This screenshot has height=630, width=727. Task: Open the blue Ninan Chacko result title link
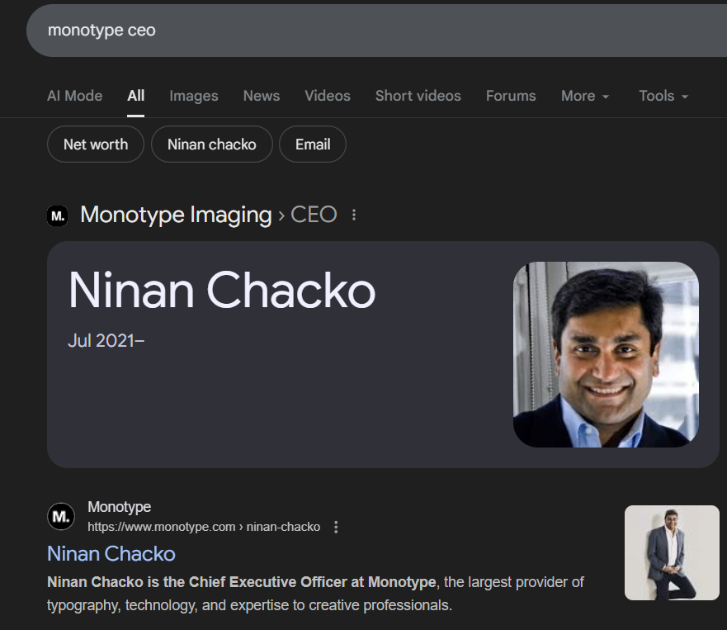[111, 554]
